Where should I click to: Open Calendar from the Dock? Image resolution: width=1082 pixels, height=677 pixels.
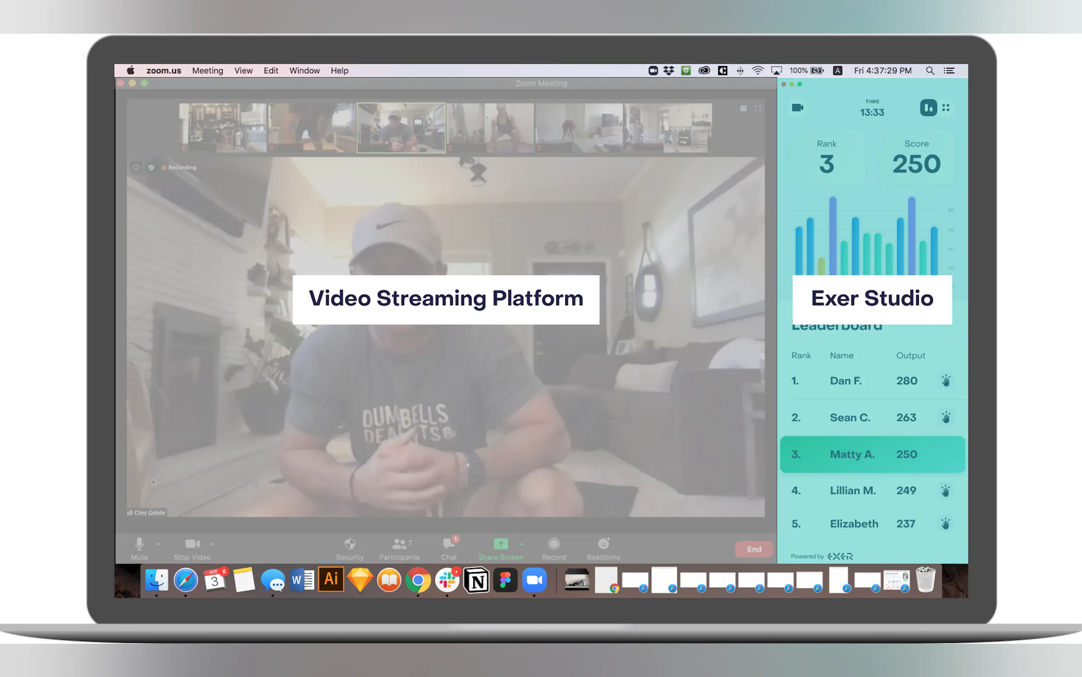[215, 580]
